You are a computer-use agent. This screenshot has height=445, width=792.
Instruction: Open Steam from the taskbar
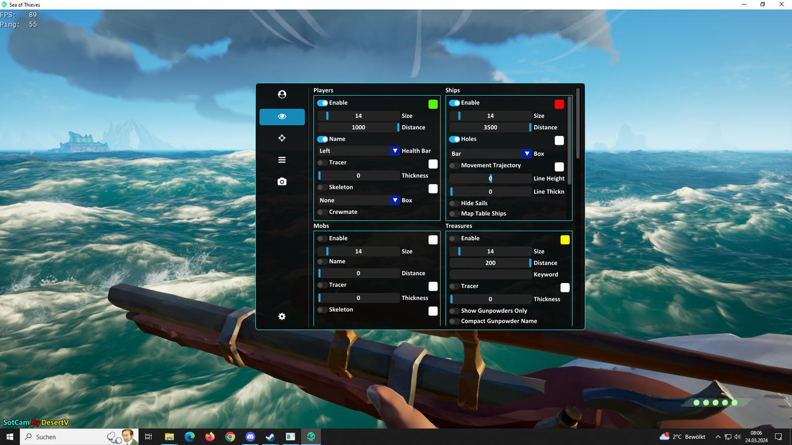tap(270, 437)
